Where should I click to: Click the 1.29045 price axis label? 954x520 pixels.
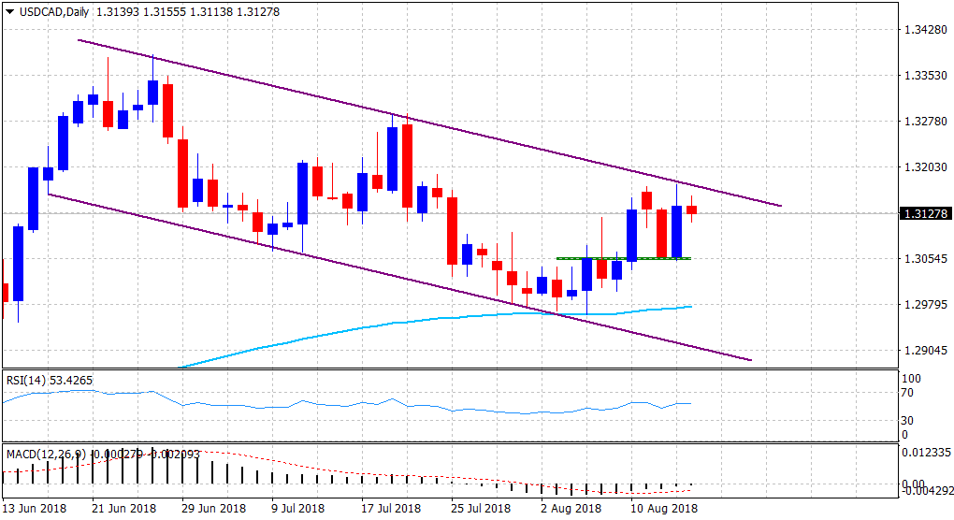tap(925, 351)
